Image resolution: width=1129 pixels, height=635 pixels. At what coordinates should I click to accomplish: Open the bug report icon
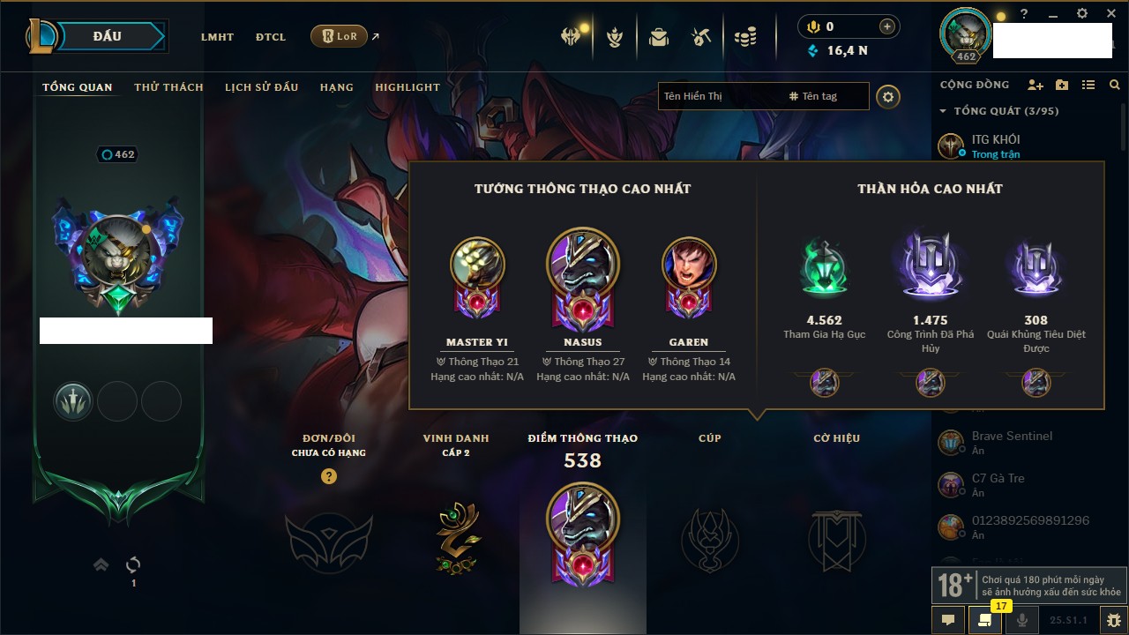click(1115, 620)
